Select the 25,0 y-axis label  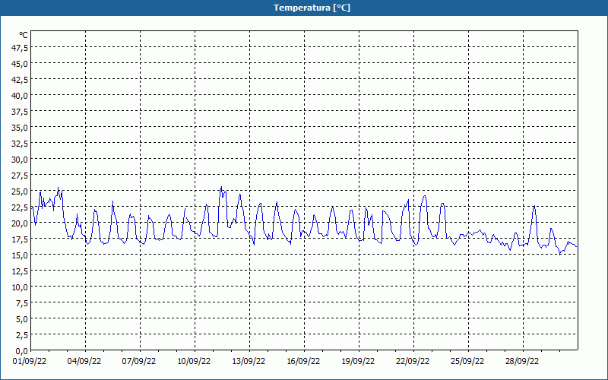pos(20,192)
